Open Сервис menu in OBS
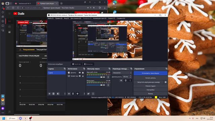This screenshot has width=215, height=121. pyautogui.click(x=112, y=18)
